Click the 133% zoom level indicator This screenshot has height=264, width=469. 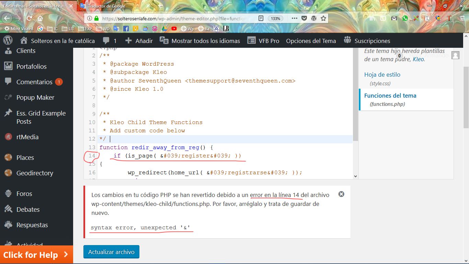[275, 19]
